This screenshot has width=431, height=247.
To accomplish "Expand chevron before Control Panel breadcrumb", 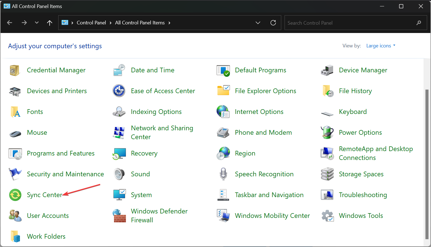I will point(72,23).
